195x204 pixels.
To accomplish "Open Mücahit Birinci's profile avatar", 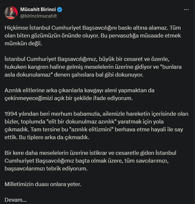I will pos(11,13).
